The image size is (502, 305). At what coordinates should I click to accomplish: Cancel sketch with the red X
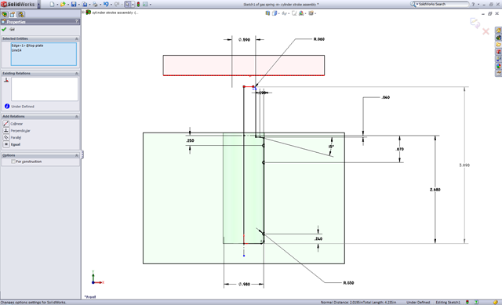point(486,31)
